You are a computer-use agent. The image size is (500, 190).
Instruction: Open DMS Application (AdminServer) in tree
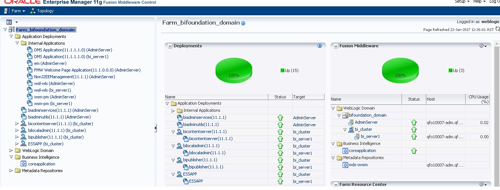pyautogui.click(x=73, y=50)
